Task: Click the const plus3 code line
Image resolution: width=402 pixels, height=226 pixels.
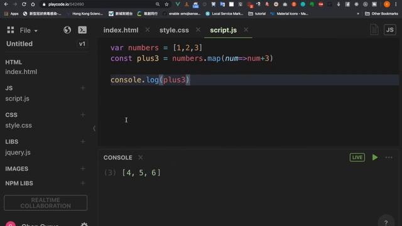Action: click(x=192, y=58)
